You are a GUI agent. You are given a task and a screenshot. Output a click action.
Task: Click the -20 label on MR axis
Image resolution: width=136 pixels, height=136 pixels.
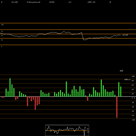133,103
